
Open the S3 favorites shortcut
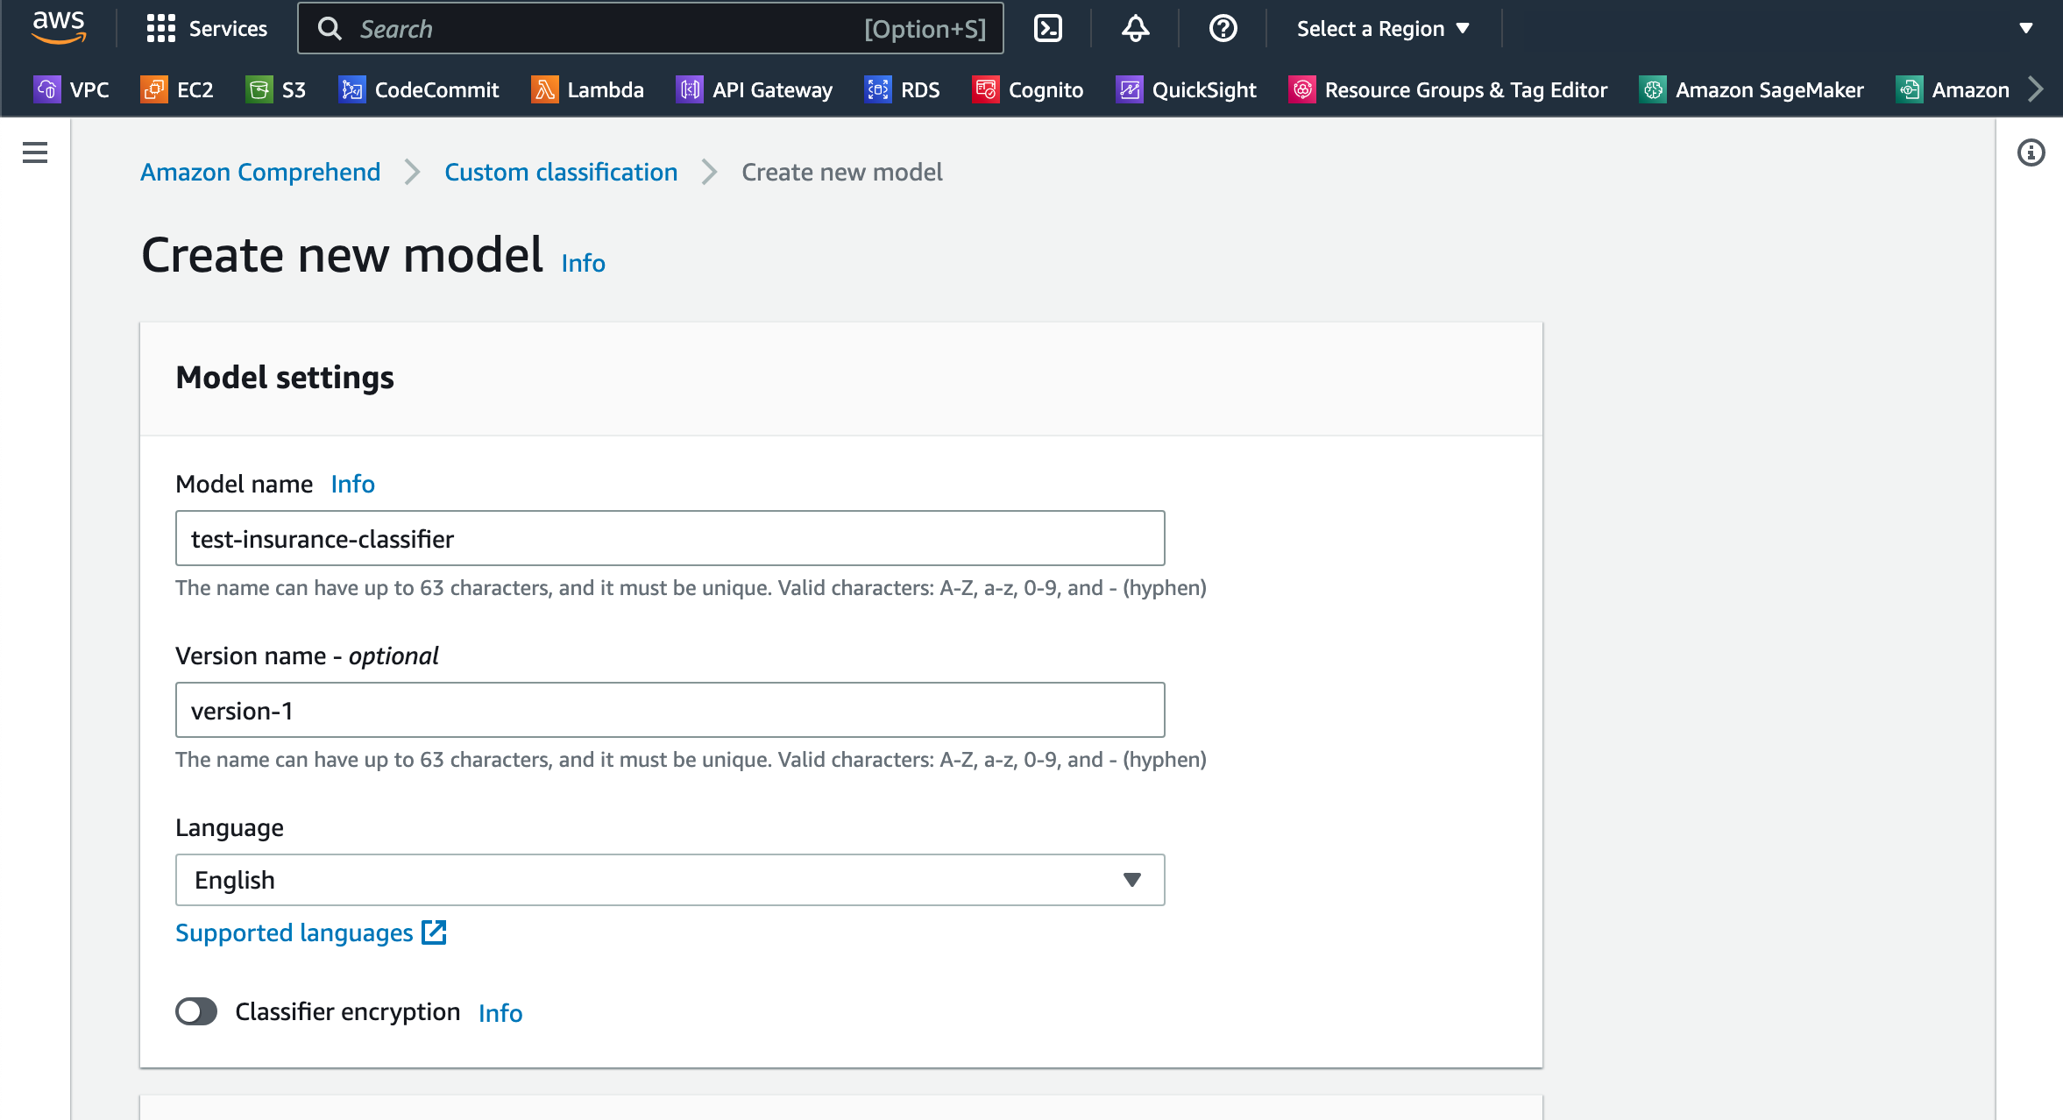tap(276, 89)
